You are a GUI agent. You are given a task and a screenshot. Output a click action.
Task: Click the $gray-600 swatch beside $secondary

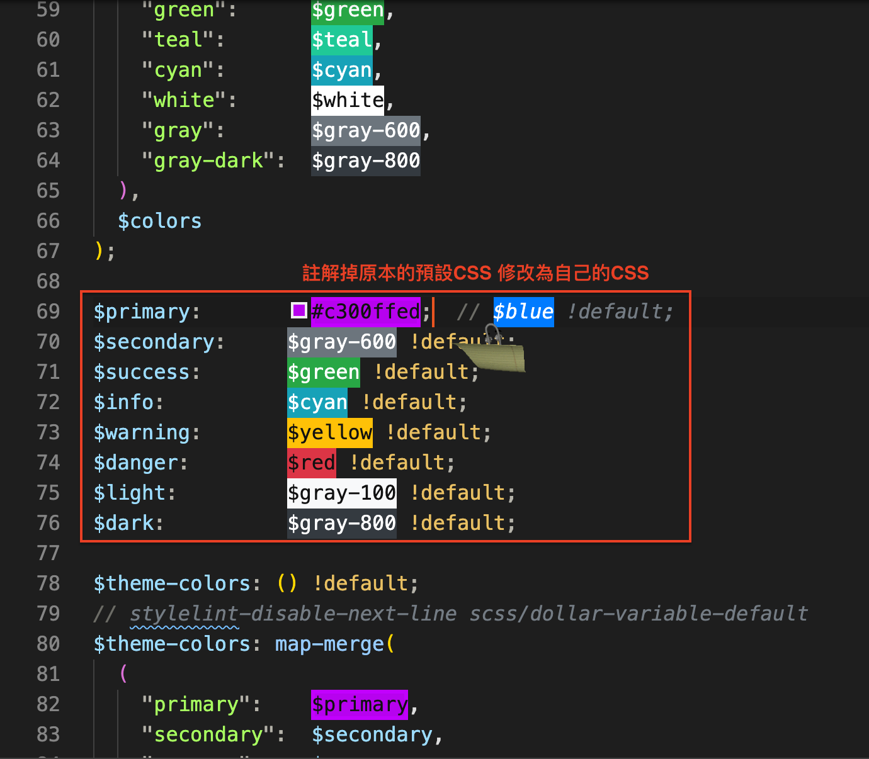[341, 342]
